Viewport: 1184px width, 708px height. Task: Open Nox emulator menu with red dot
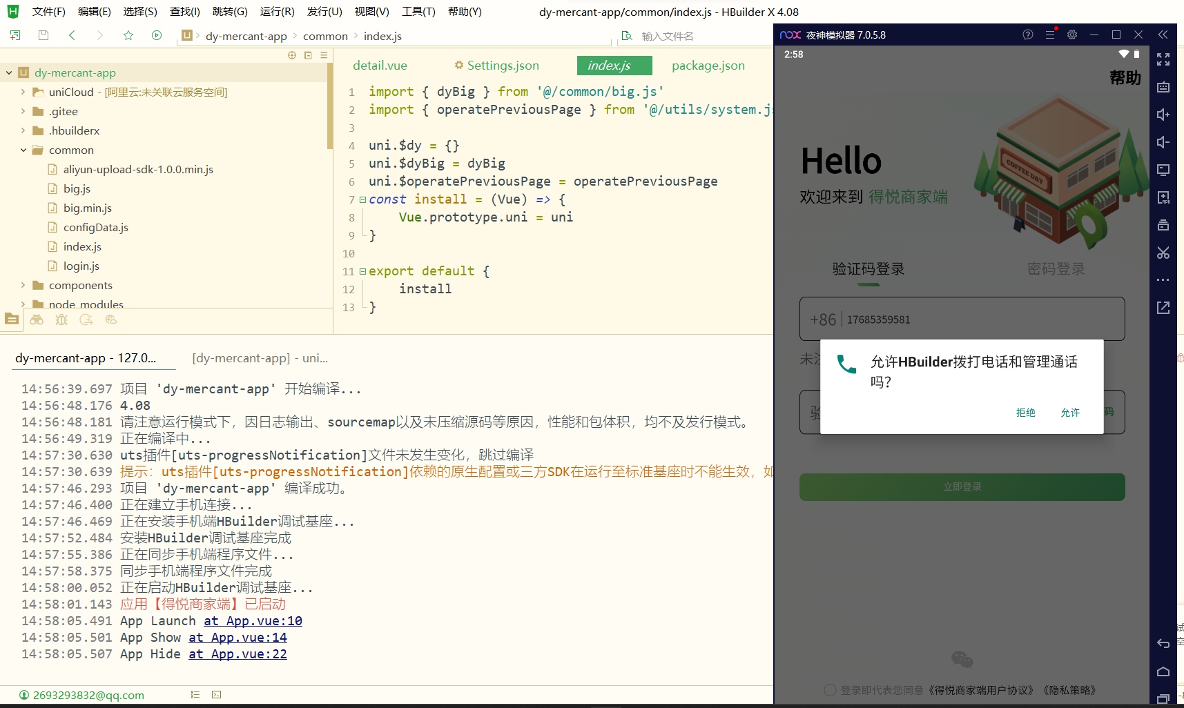[1050, 34]
